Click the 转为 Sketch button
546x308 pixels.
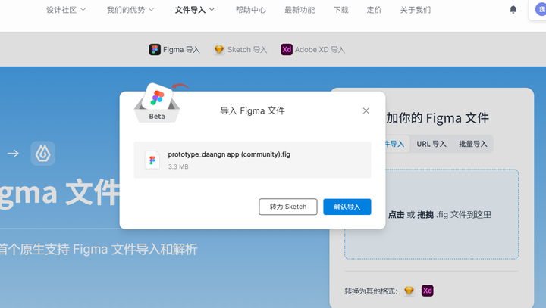(288, 207)
